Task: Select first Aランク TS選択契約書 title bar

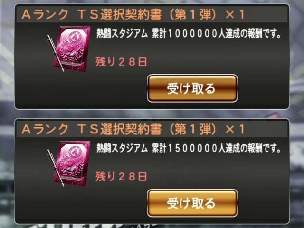Action: click(152, 15)
